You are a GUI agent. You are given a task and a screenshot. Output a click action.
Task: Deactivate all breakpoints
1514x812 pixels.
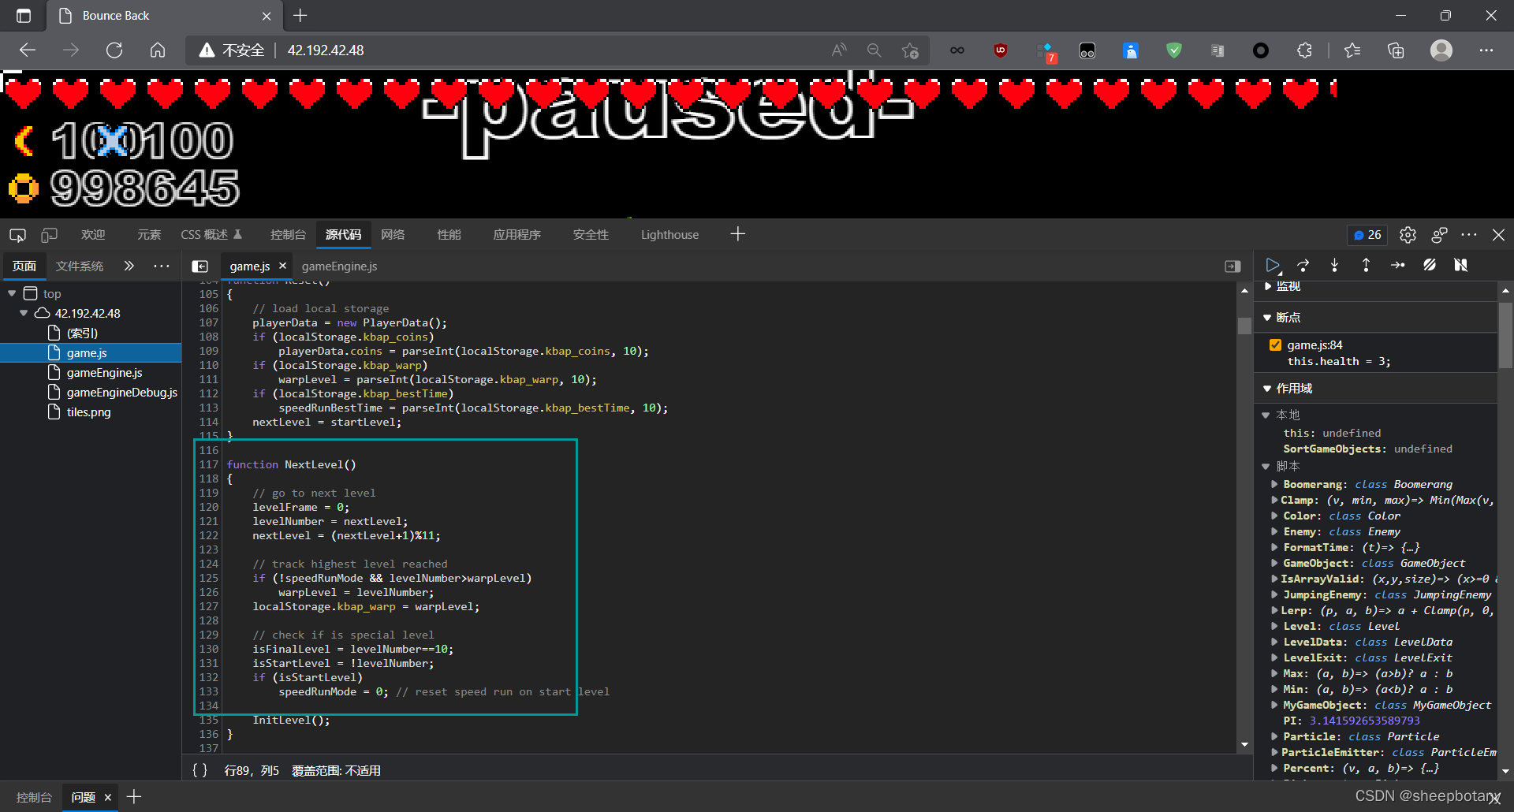[x=1429, y=266]
